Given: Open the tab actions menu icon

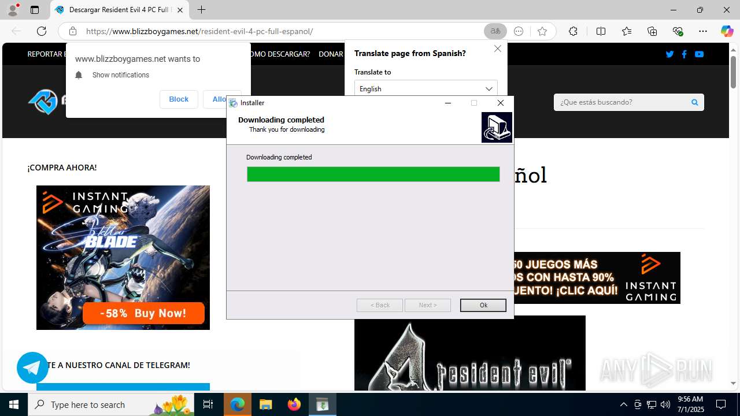Looking at the screenshot, I should pyautogui.click(x=35, y=10).
